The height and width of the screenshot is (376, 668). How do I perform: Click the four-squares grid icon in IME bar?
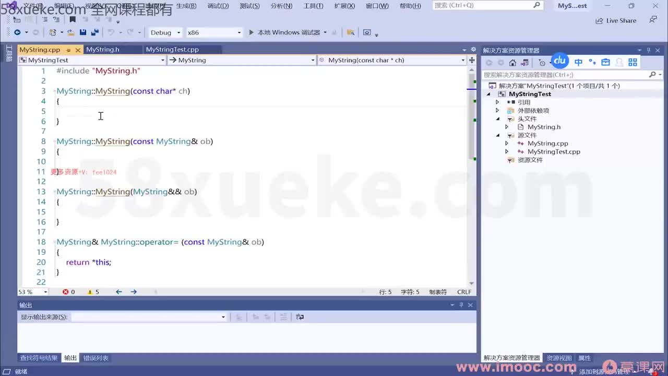633,62
